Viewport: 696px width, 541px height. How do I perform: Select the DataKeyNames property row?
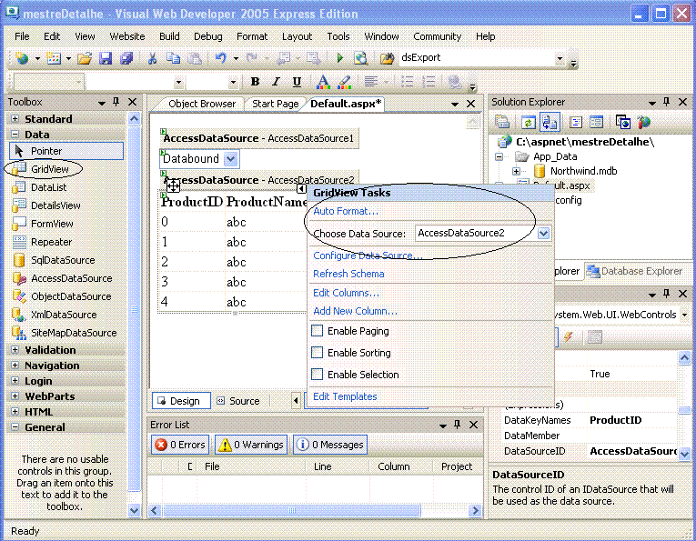tap(589, 420)
